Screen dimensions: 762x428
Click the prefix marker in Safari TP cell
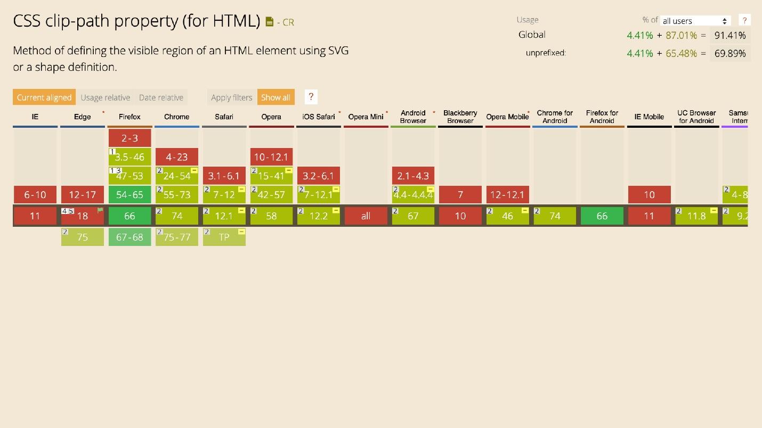(241, 232)
